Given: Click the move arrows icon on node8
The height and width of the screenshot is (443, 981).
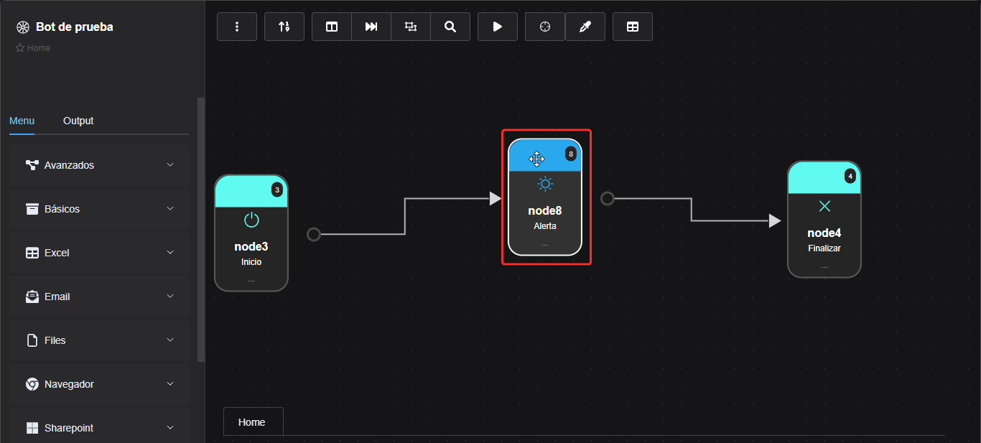Looking at the screenshot, I should (x=536, y=159).
